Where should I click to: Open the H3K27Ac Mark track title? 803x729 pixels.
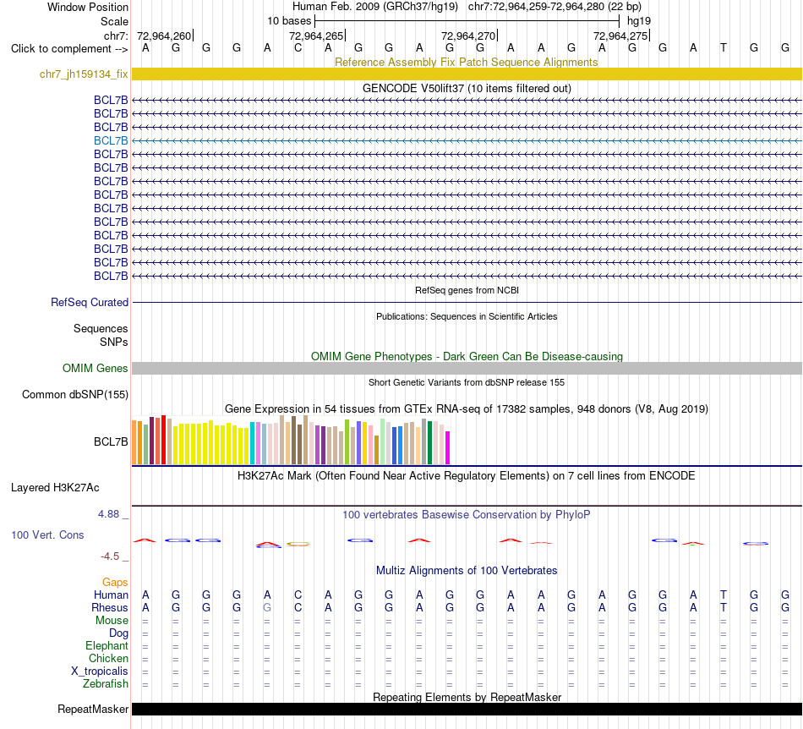[x=467, y=475]
